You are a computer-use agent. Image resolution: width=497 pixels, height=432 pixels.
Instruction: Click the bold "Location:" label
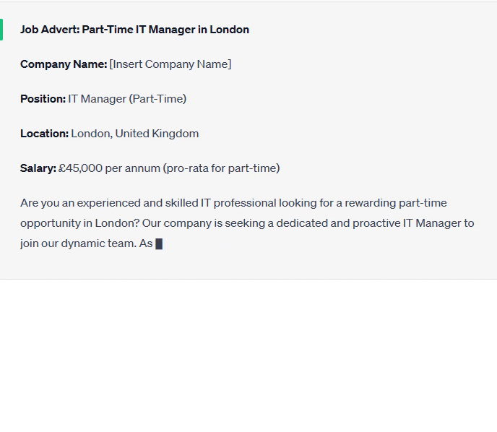click(x=44, y=134)
